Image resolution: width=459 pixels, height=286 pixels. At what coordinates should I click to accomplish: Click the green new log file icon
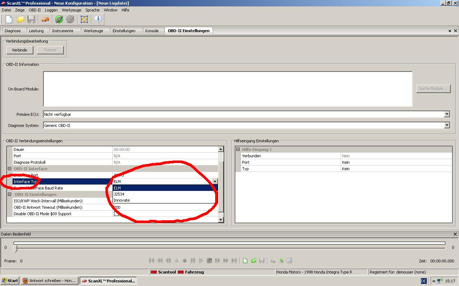(x=245, y=261)
